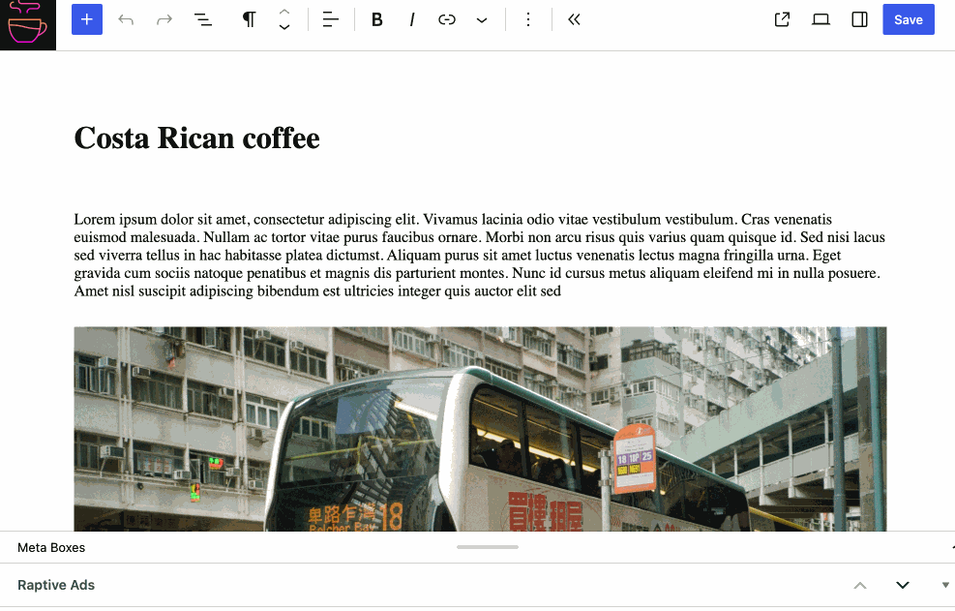Click the Save button
This screenshot has width=955, height=611.
click(909, 19)
